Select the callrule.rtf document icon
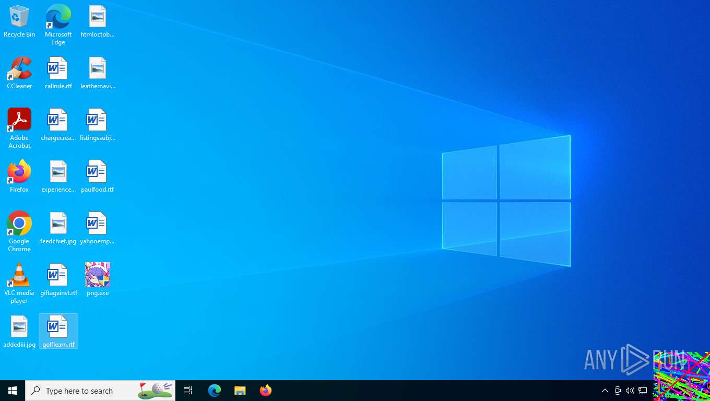The height and width of the screenshot is (401, 710). pyautogui.click(x=58, y=74)
